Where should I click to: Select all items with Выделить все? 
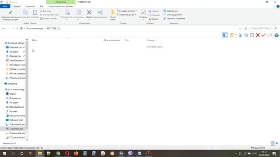tap(171, 11)
